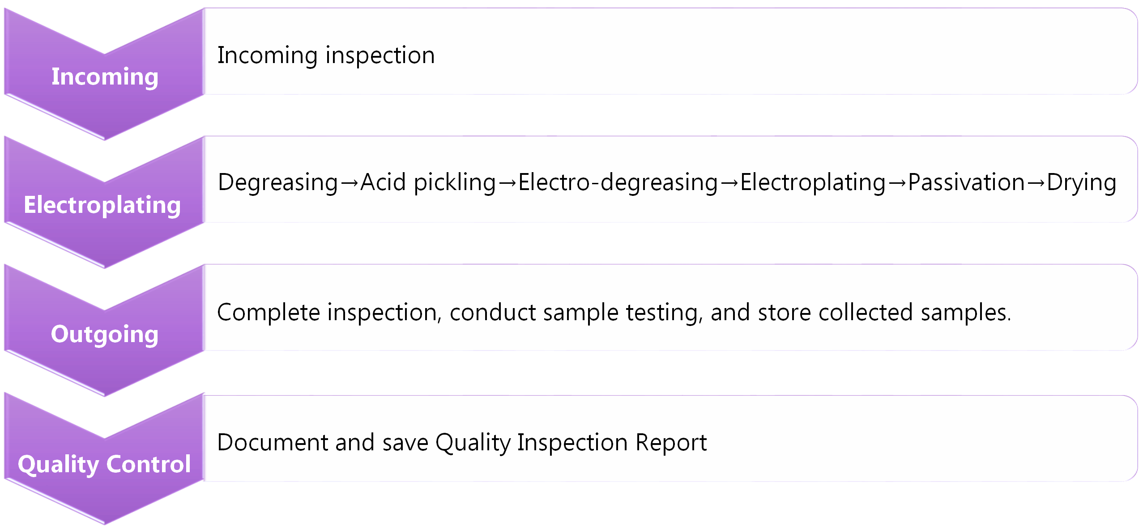Click arrow after Acid pickling
Image resolution: width=1143 pixels, height=529 pixels.
(x=507, y=183)
